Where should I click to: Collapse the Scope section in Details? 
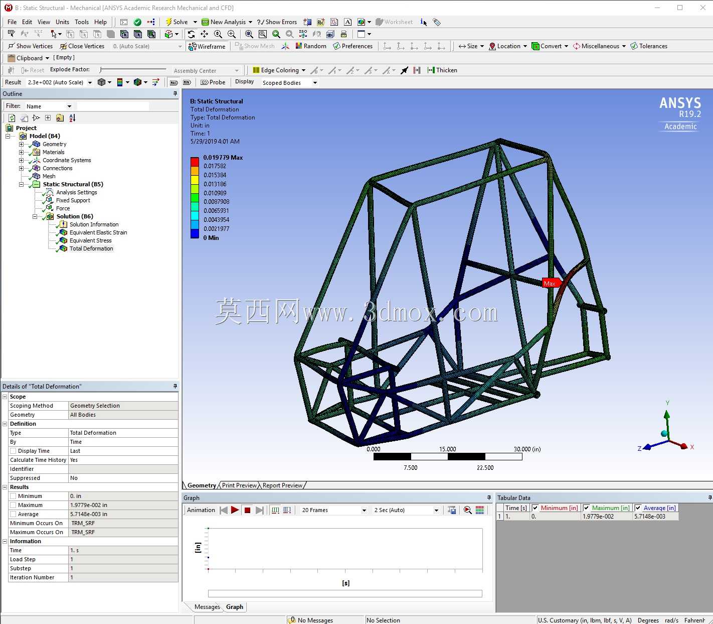[5, 397]
